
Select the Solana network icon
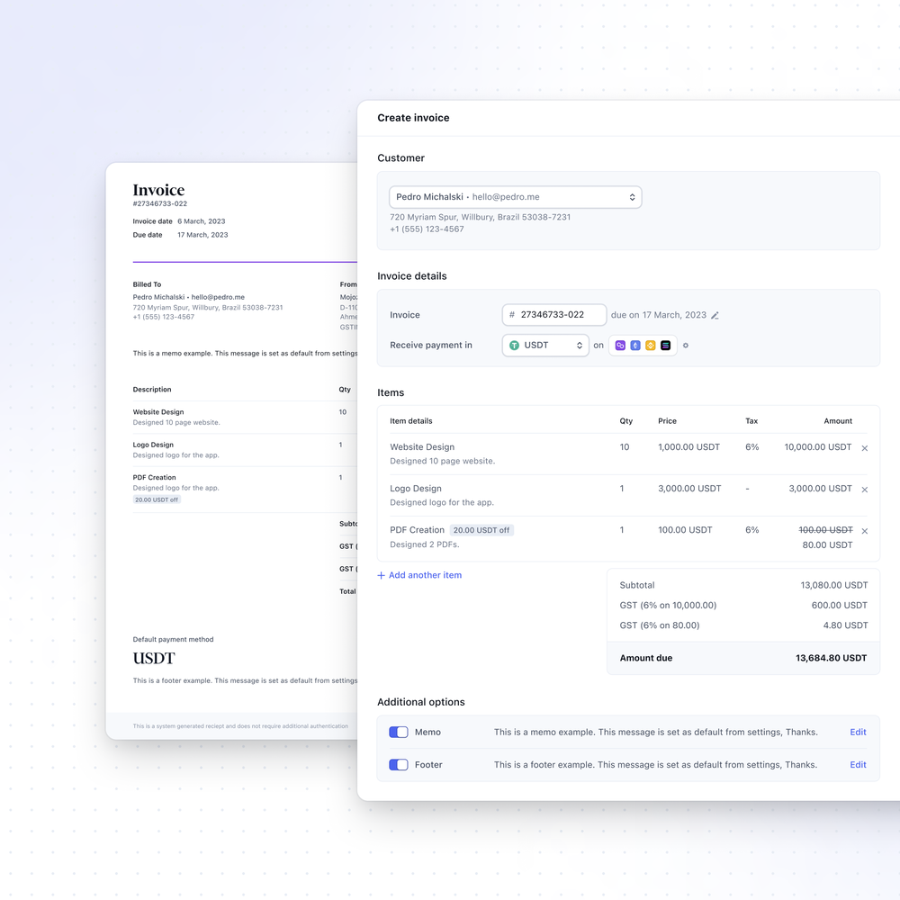665,345
